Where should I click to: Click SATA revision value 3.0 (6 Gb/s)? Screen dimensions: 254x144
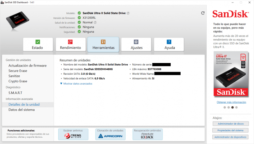[88, 74]
